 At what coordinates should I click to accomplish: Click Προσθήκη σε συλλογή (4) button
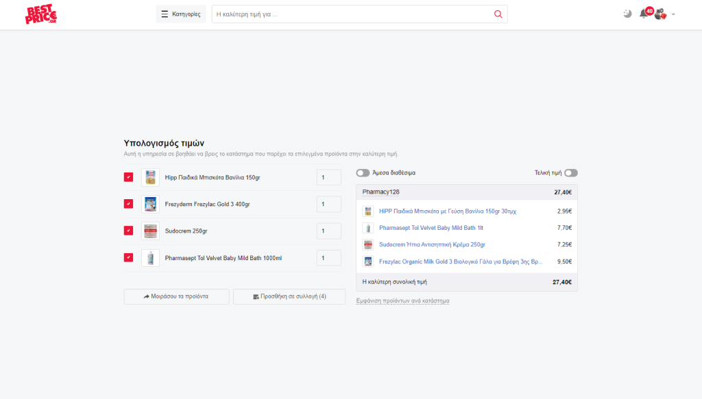289,296
